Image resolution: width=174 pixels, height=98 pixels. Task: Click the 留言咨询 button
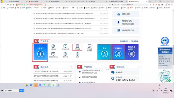(124, 72)
